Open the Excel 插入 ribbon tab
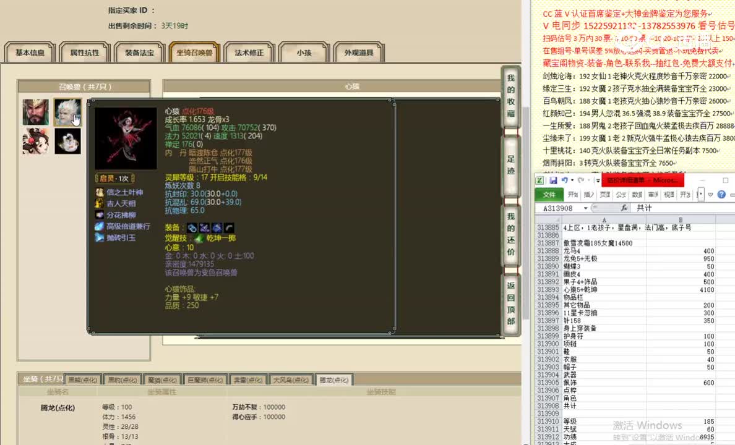Screen dimensions: 735x445 [589, 195]
